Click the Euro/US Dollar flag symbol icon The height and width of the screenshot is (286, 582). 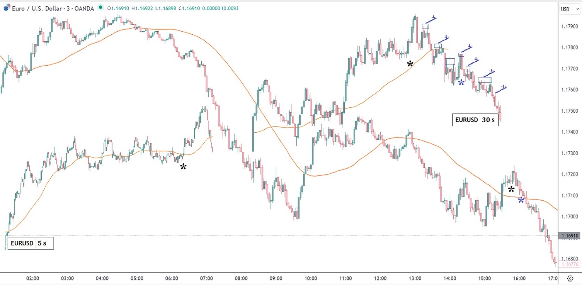7,8
